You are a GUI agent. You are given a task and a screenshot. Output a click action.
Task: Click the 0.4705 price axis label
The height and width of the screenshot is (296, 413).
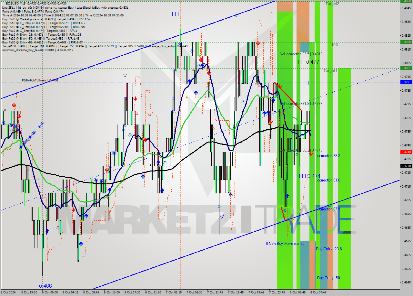(x=406, y=200)
